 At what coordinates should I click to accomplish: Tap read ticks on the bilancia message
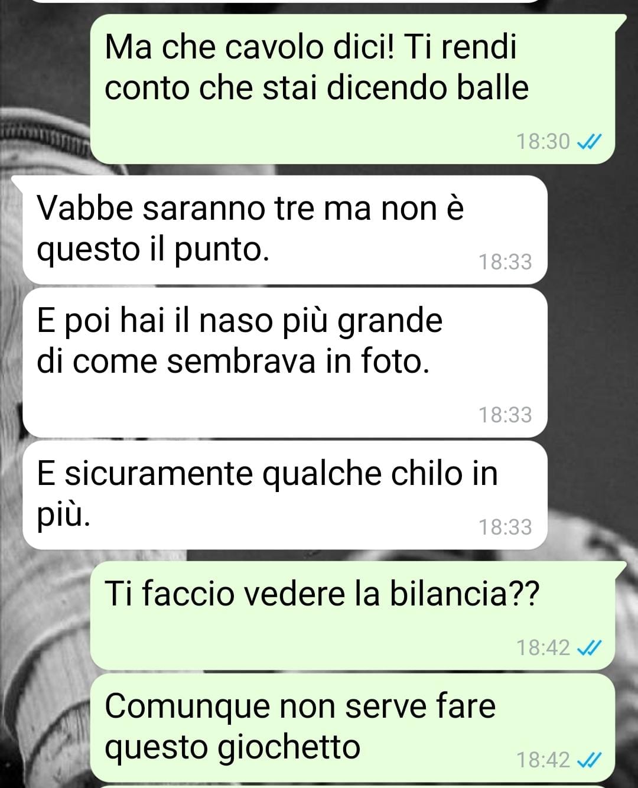(x=588, y=648)
